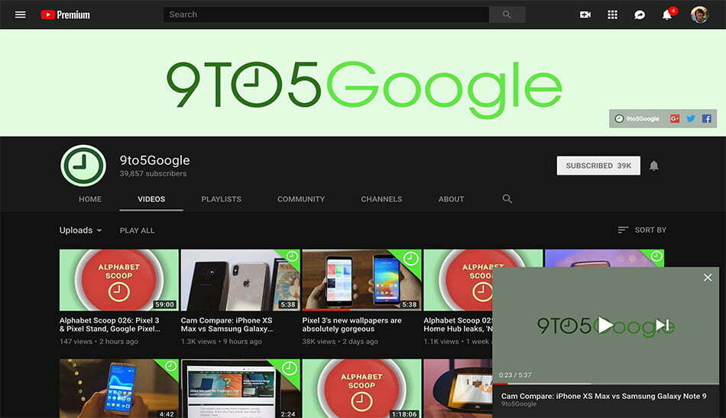The width and height of the screenshot is (726, 418).
Task: Switch to the Home tab
Action: point(90,199)
